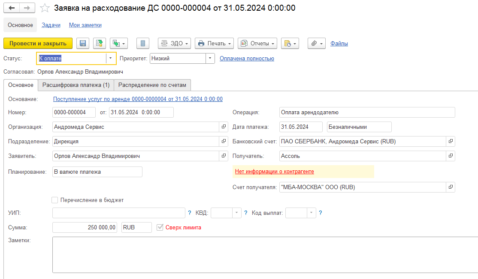Image resolution: width=478 pixels, height=279 pixels.
Task: Add document to favorites with star
Action: [44, 8]
